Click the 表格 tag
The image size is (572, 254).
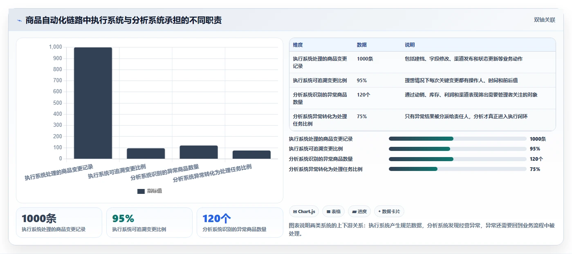(333, 211)
